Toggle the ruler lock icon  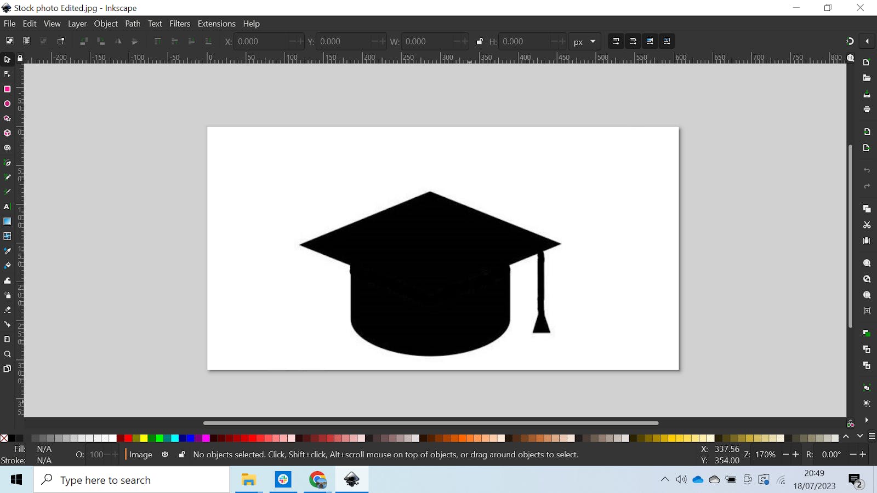click(20, 59)
